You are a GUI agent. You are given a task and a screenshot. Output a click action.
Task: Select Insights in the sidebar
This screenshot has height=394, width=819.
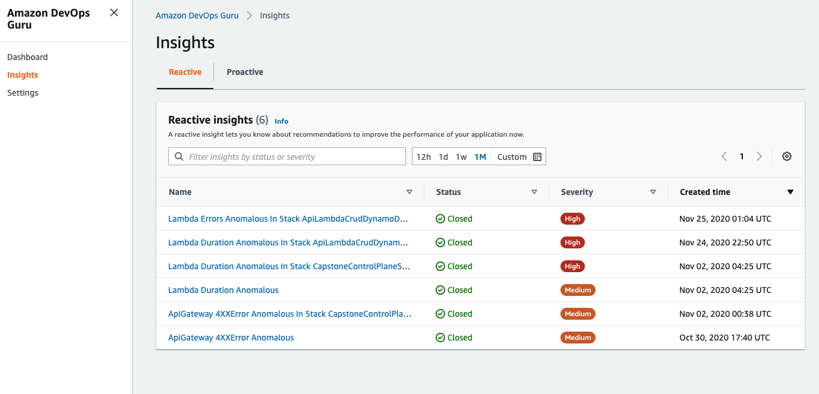point(23,75)
